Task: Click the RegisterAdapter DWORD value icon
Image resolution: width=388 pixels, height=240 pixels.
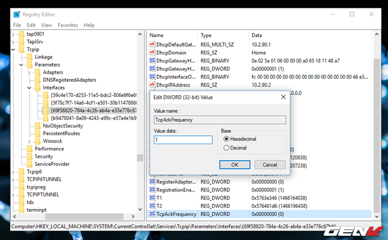Action: (x=152, y=182)
